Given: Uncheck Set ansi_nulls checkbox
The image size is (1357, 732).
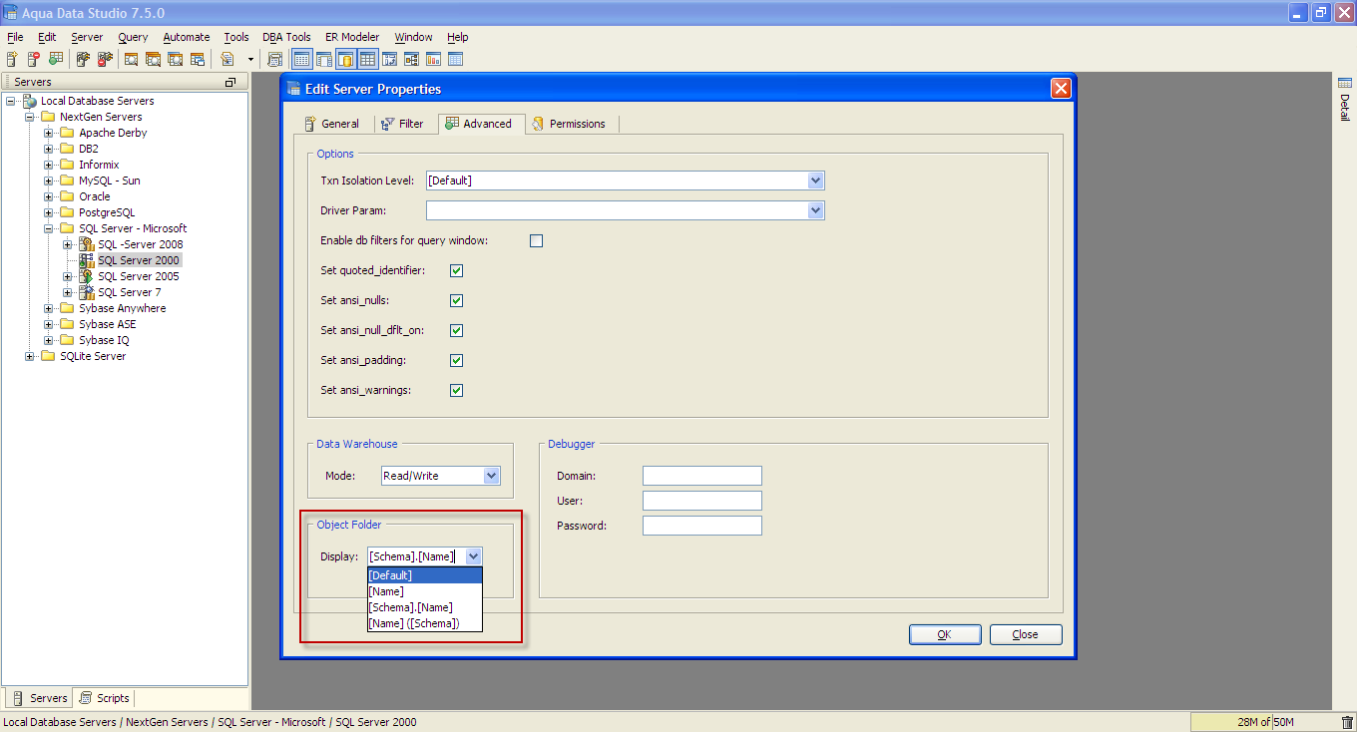Looking at the screenshot, I should tap(457, 300).
